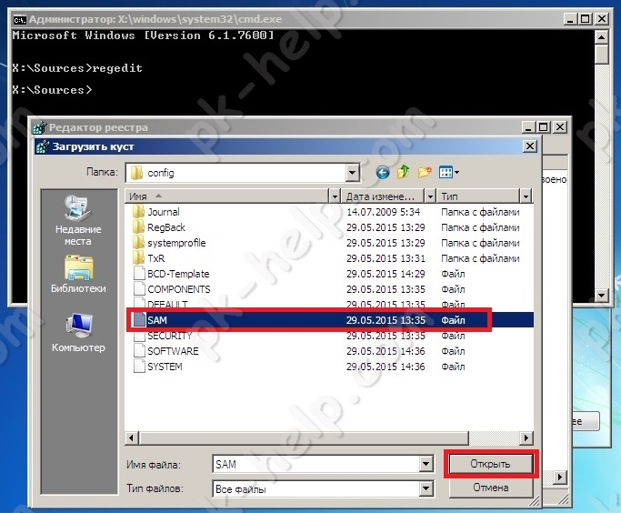This screenshot has width=621, height=513.
Task: Open Libraries (Библиотеки) shortcut
Action: tap(78, 274)
